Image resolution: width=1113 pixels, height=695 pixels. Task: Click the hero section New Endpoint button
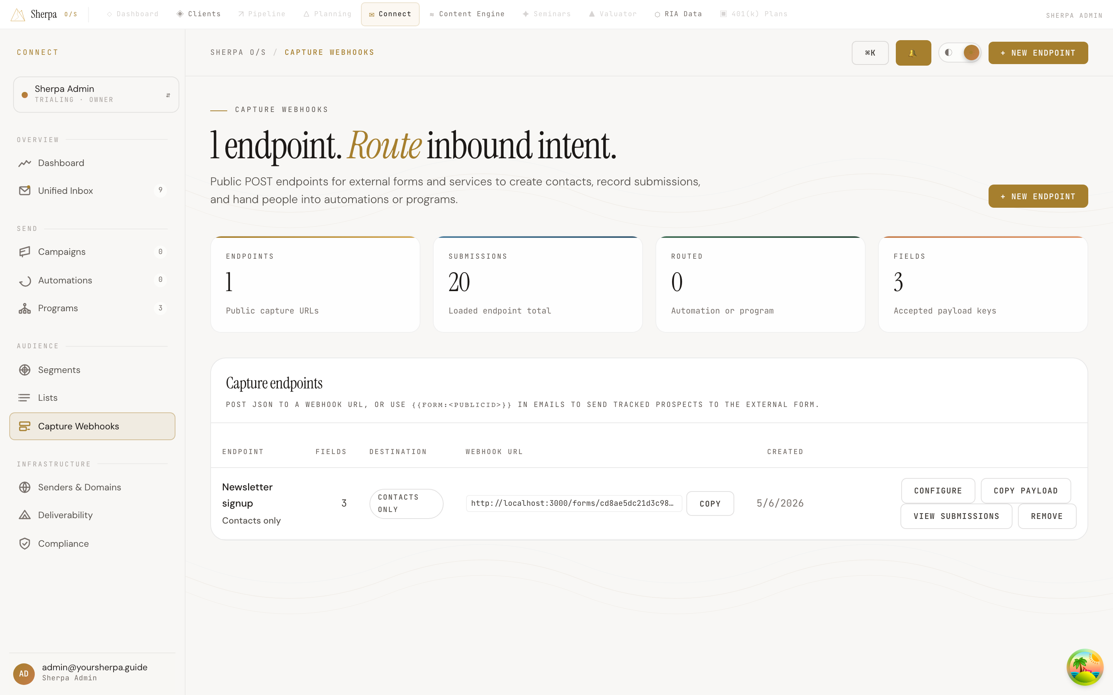tap(1038, 196)
